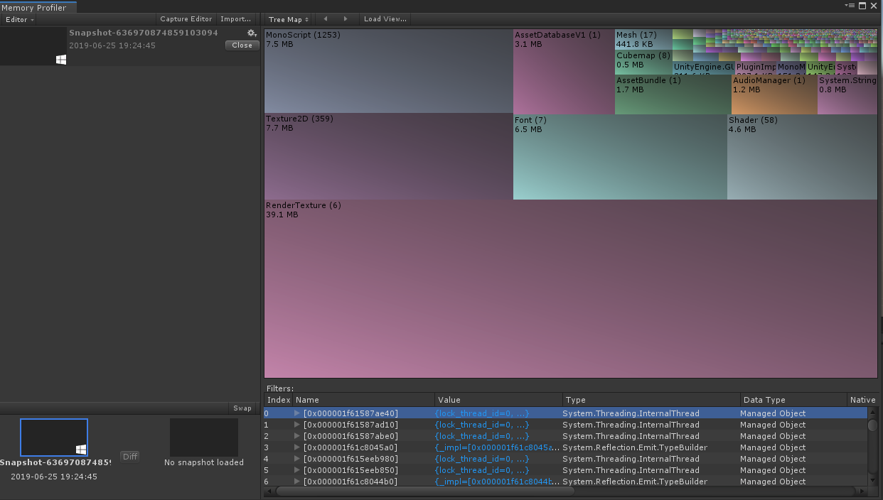This screenshot has height=500, width=883.
Task: Expand the TypeBuilder row at index 3
Action: [298, 447]
